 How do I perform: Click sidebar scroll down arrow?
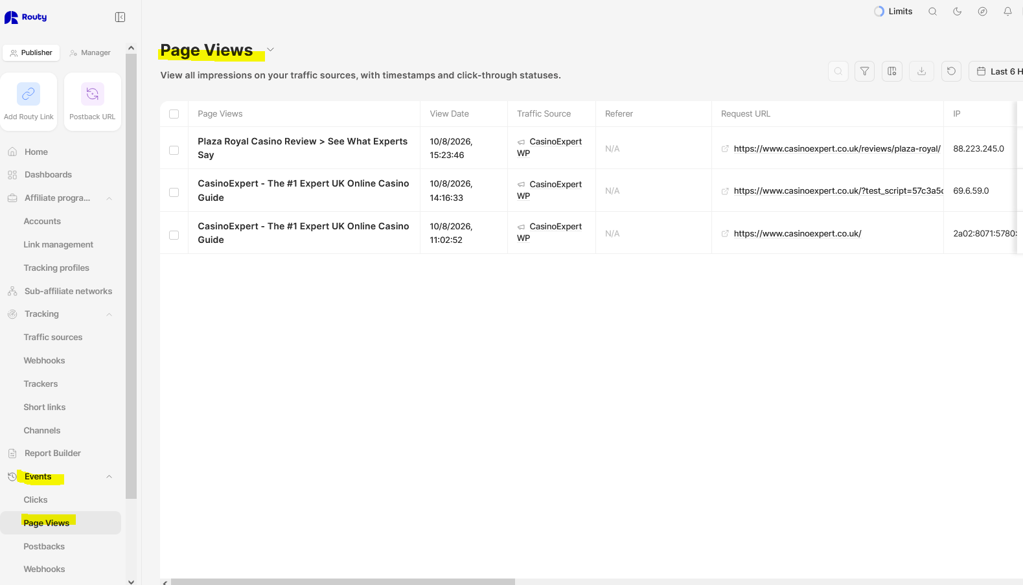pos(131,581)
